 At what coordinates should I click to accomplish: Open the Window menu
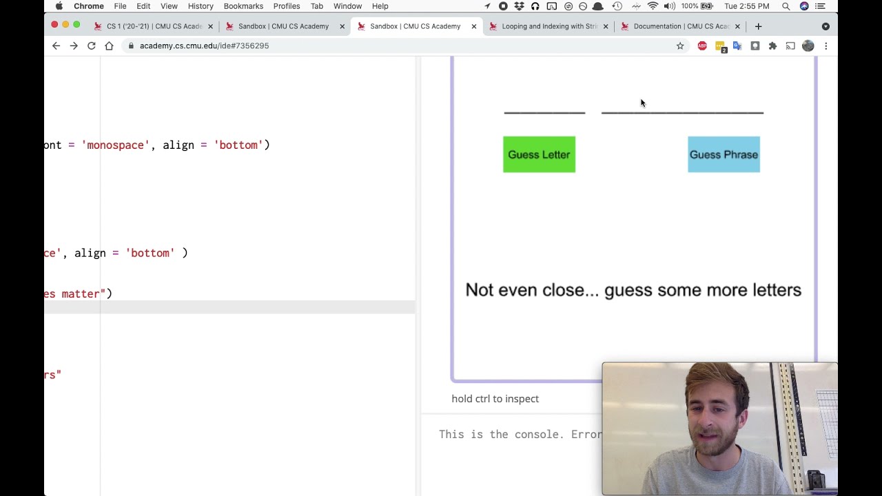pos(347,6)
